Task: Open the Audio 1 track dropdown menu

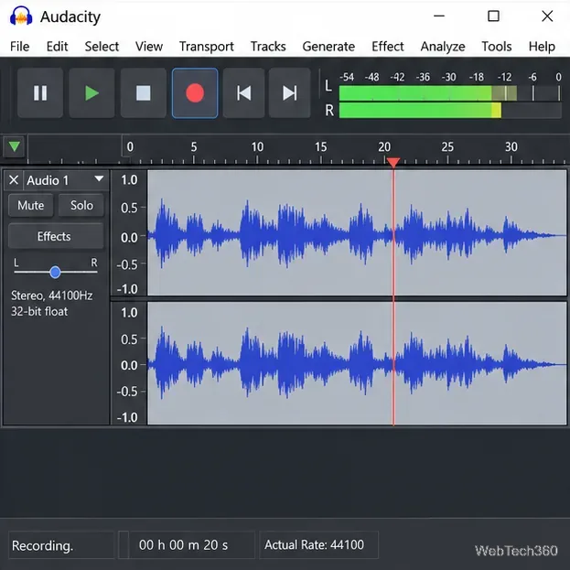Action: [x=99, y=178]
